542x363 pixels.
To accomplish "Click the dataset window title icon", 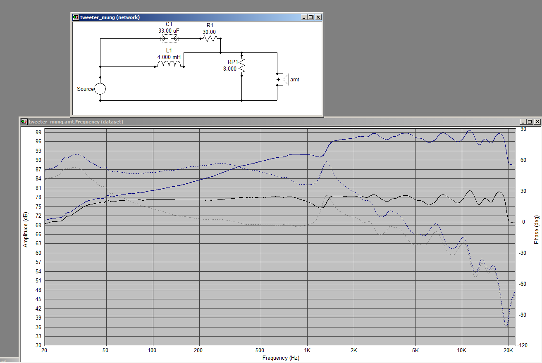I will coord(24,122).
